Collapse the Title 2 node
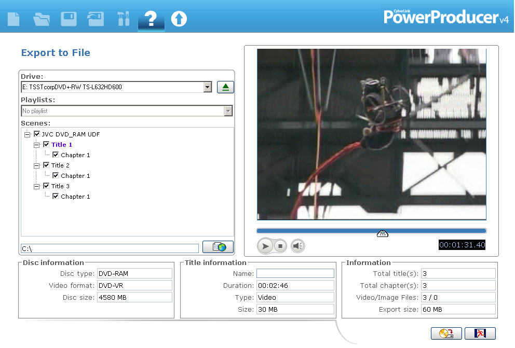This screenshot has width=515, height=348. pos(36,165)
